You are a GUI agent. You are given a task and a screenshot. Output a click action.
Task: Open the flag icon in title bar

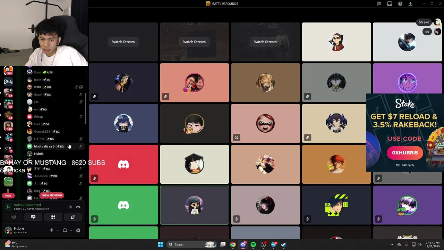click(379, 4)
